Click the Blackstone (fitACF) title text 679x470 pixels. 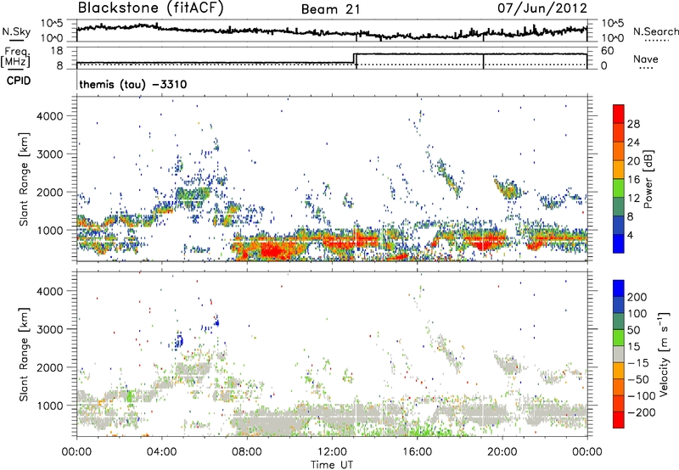[151, 8]
